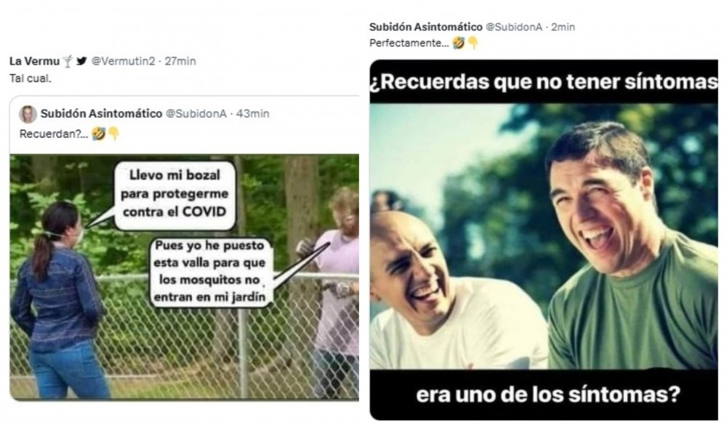
Task: Open La Vermu's profile name
Action: pyautogui.click(x=34, y=61)
